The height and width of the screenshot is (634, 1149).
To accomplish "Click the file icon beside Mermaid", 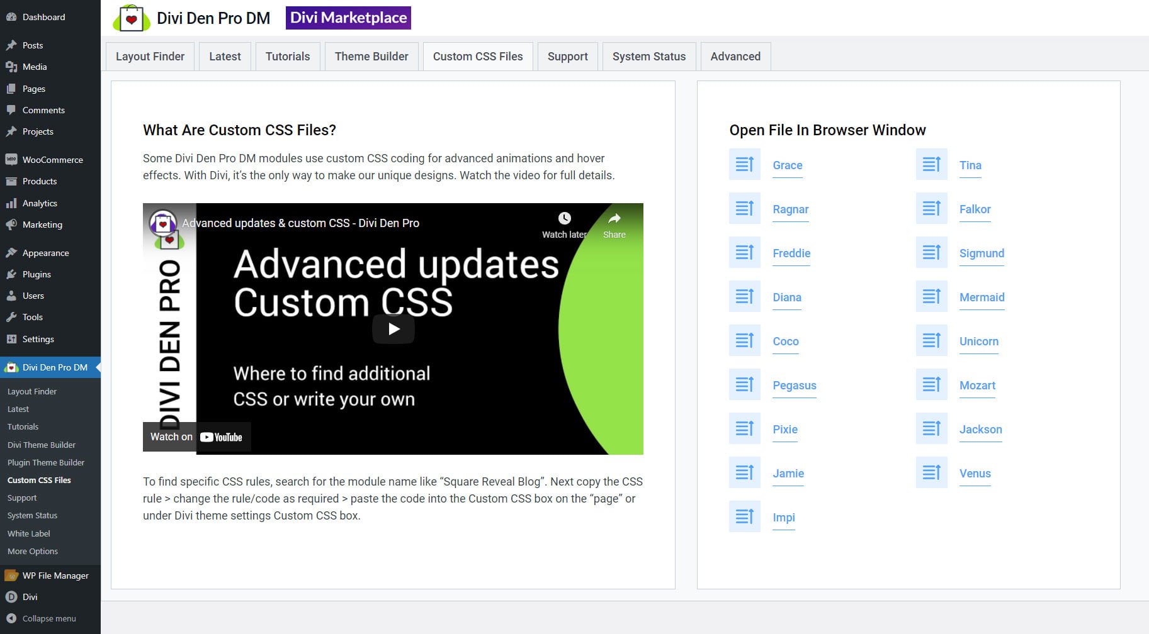I will pos(931,297).
